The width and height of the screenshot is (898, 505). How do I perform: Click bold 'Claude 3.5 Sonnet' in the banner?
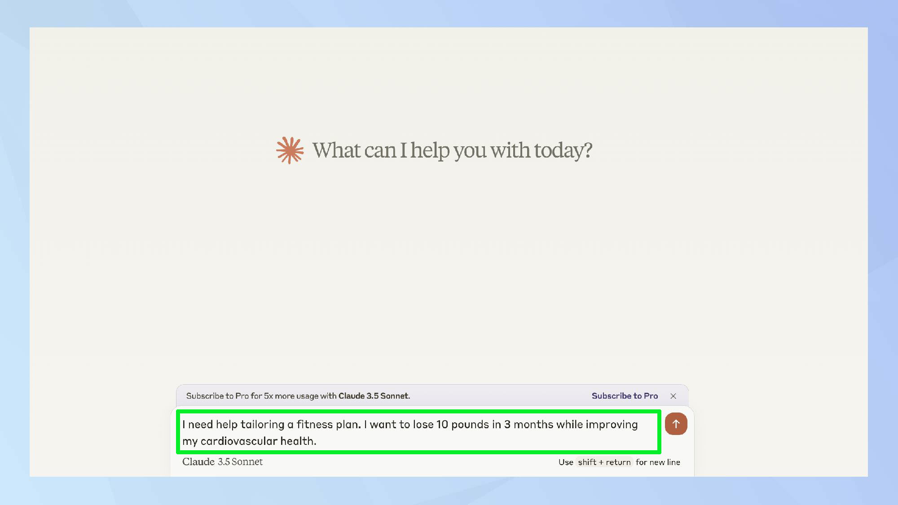point(374,396)
